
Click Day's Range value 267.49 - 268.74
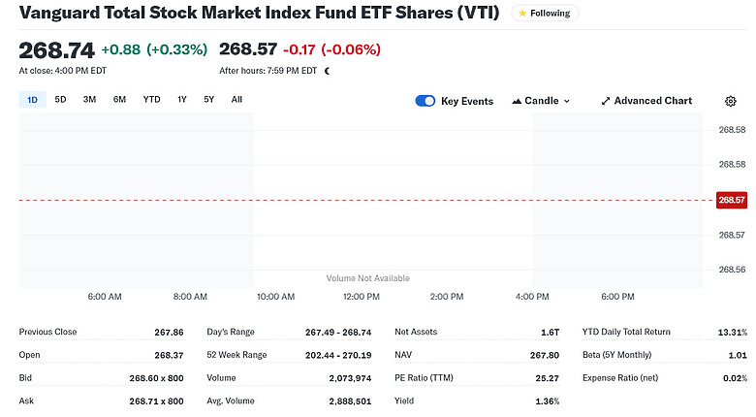338,332
